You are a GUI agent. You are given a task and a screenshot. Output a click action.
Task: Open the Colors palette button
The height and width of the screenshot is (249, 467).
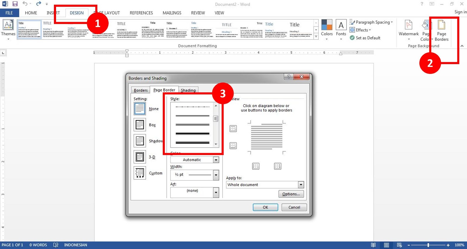[x=327, y=29]
